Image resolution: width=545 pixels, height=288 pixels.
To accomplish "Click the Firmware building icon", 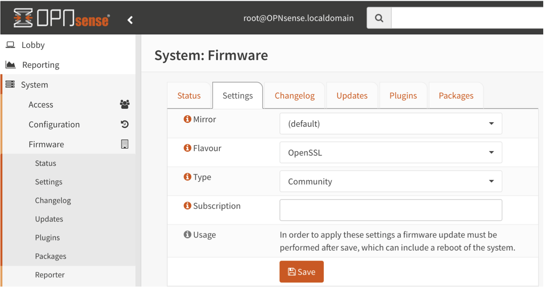I will coord(124,144).
